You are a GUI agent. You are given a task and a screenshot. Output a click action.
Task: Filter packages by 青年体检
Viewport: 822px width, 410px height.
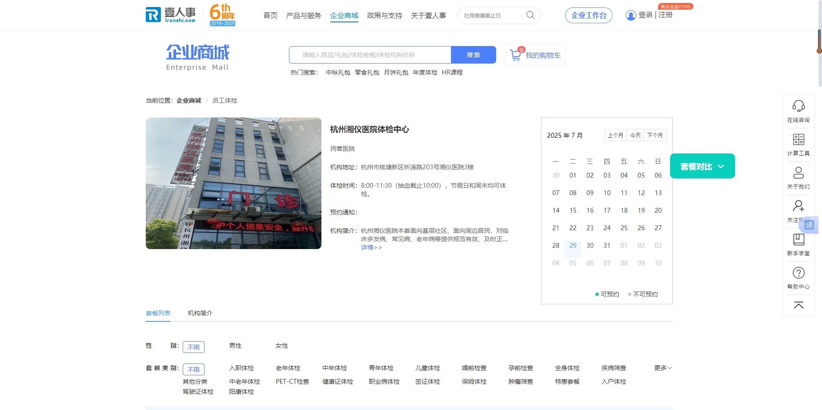tap(381, 368)
